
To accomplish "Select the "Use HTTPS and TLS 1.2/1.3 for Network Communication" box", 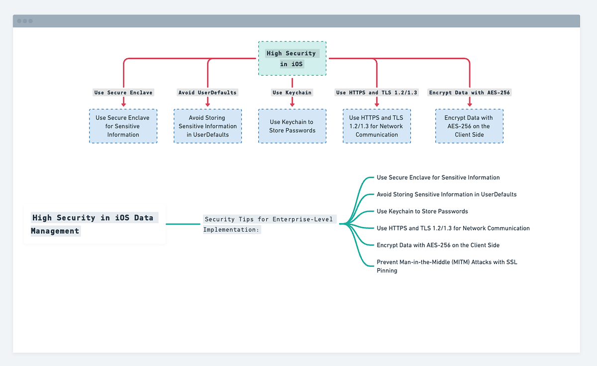I will click(377, 126).
